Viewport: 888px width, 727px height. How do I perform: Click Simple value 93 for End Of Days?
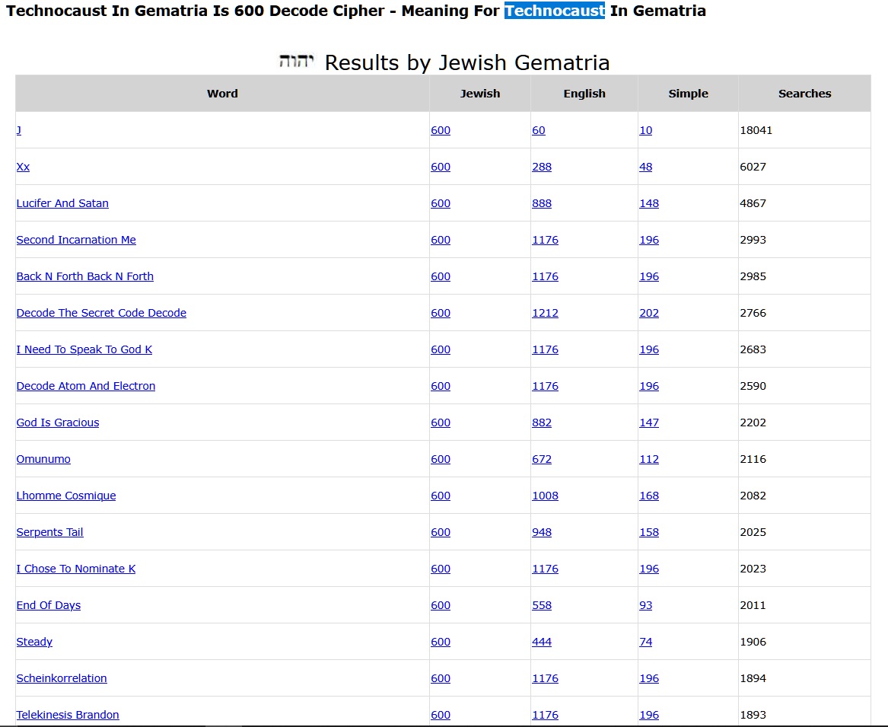pos(645,605)
